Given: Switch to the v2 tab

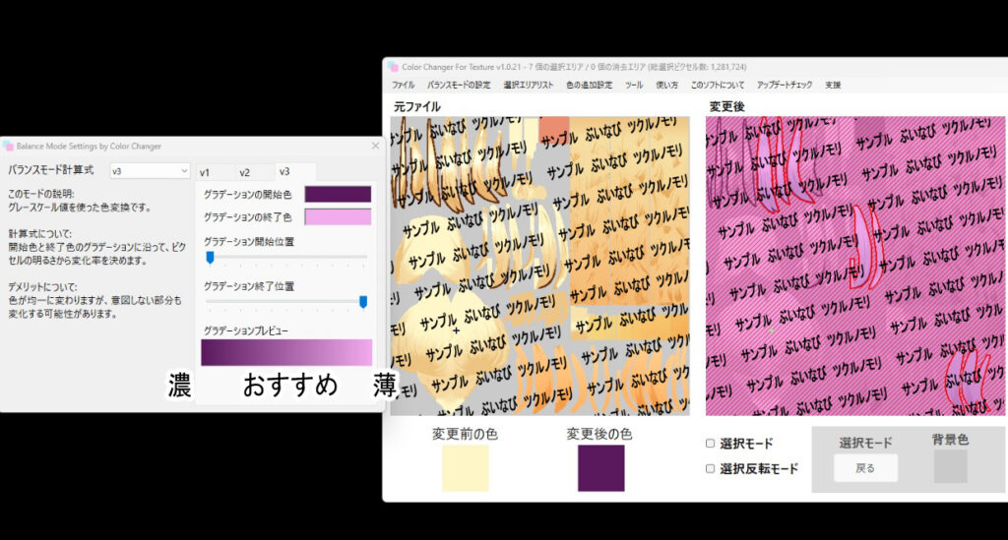Looking at the screenshot, I should point(244,173).
